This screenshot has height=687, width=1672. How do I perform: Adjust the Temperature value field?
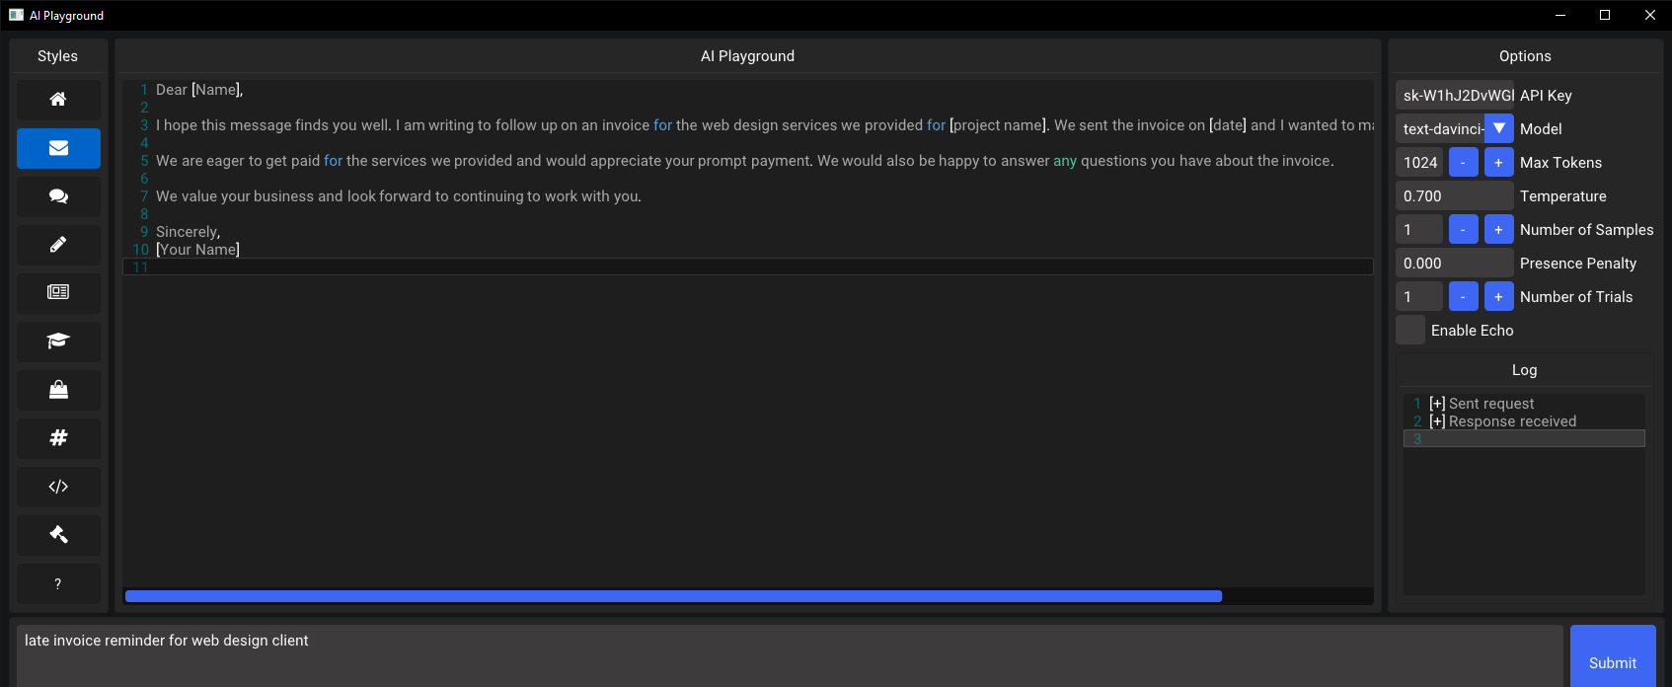[x=1455, y=195]
